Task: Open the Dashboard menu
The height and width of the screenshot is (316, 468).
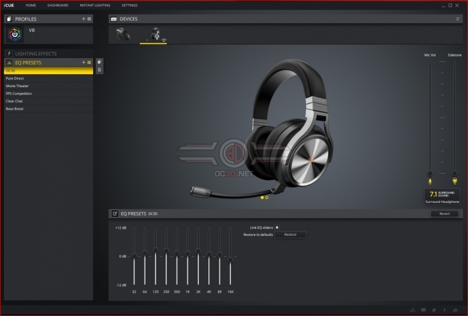Action: (58, 5)
